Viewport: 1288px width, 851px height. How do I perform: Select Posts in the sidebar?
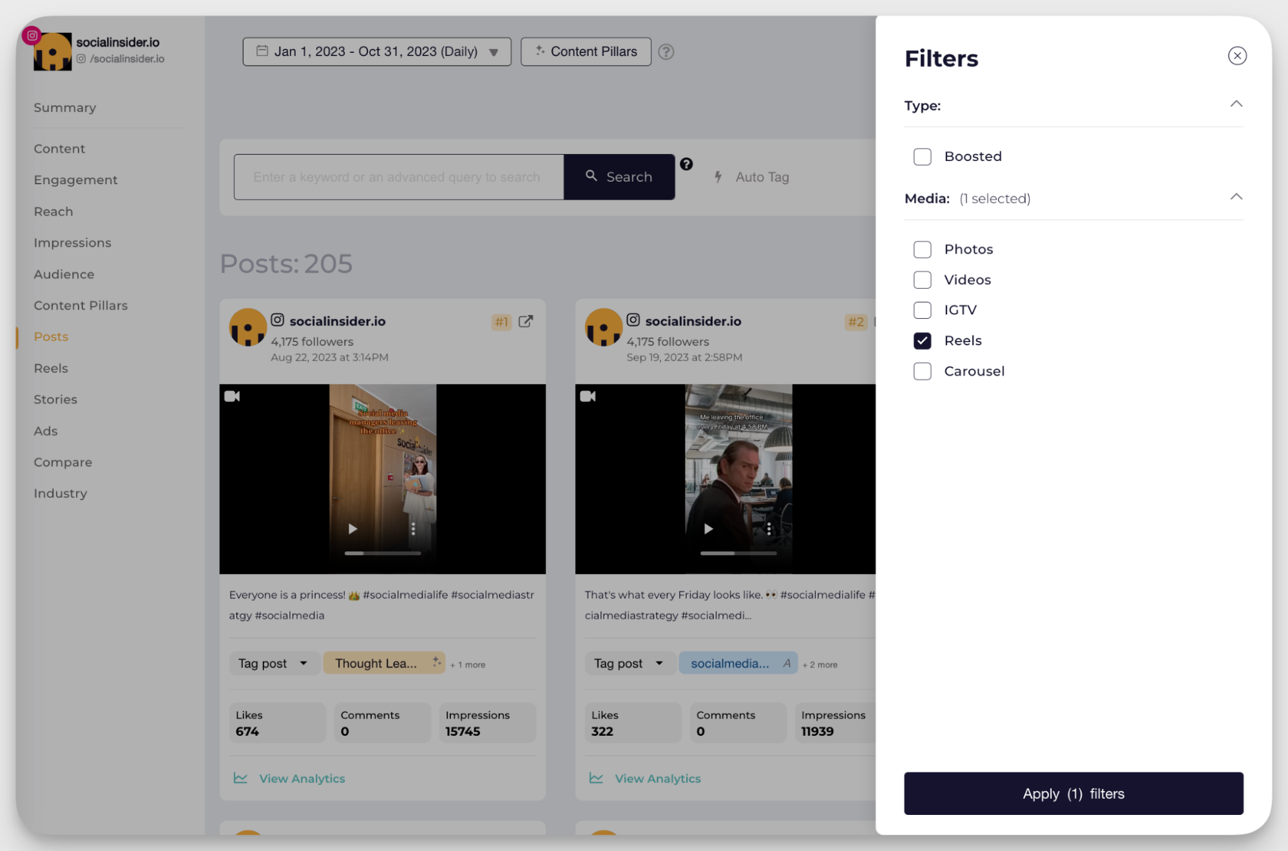[x=51, y=336]
